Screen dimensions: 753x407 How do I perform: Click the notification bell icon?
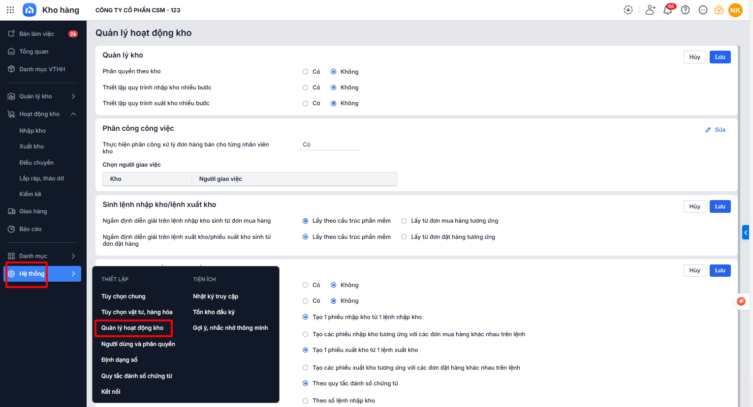[x=668, y=10]
